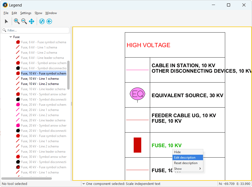Viewport: 252px width, 187px height.
Task: Select the pointer arrow tool
Action: click(x=7, y=21)
